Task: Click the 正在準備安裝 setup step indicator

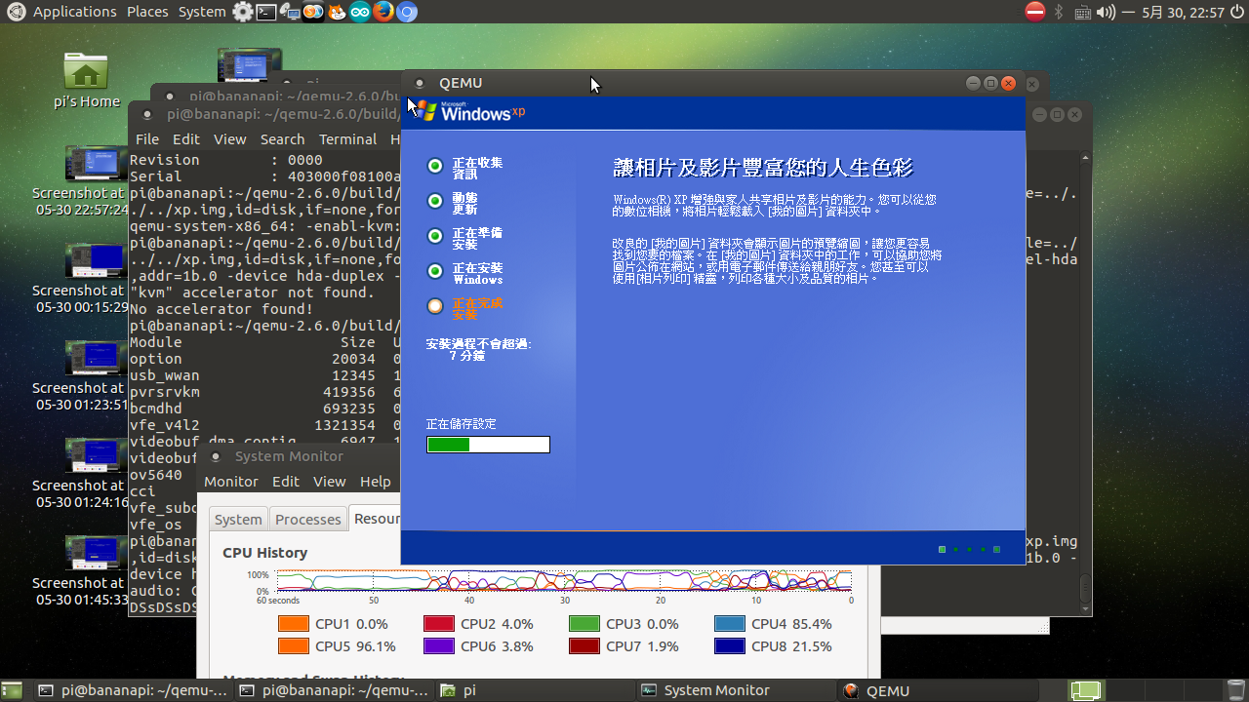Action: [435, 236]
